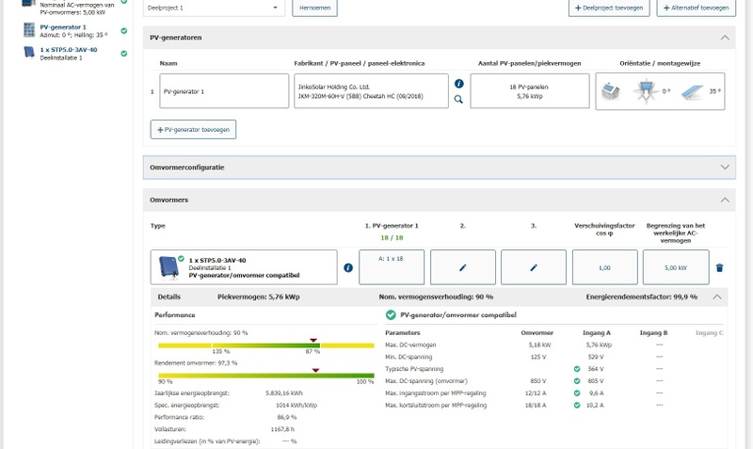Click PV-generator toevoegen button
This screenshot has height=449, width=753.
point(193,130)
